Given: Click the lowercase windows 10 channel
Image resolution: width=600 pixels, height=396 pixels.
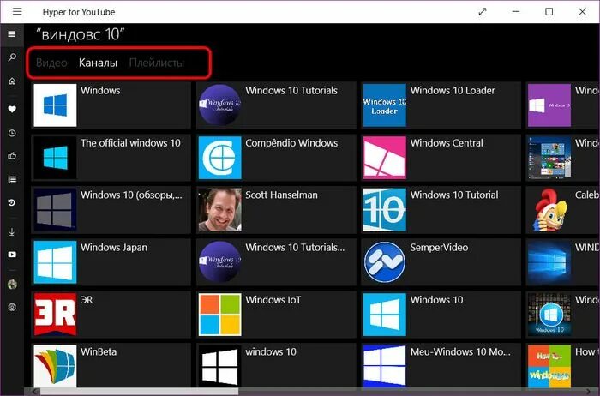Looking at the screenshot, I should [276, 365].
